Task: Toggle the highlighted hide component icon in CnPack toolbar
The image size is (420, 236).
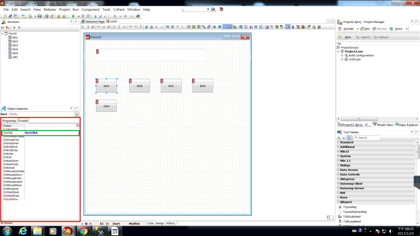Action: 225,27
